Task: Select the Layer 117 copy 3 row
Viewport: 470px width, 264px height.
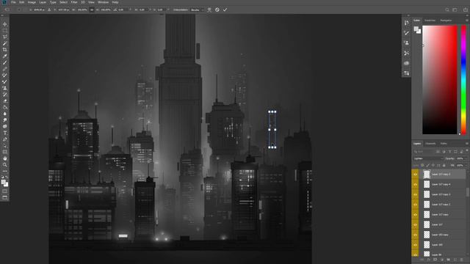Action: pyautogui.click(x=439, y=194)
